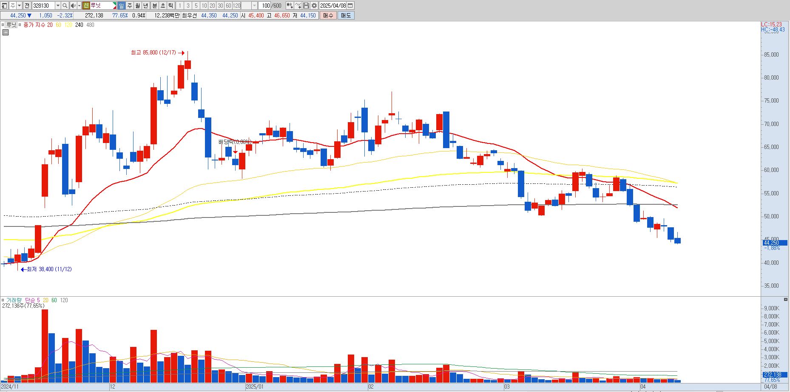Click the 04/08 date label on time axis
Viewport: 790px width, 392px height.
(770, 386)
